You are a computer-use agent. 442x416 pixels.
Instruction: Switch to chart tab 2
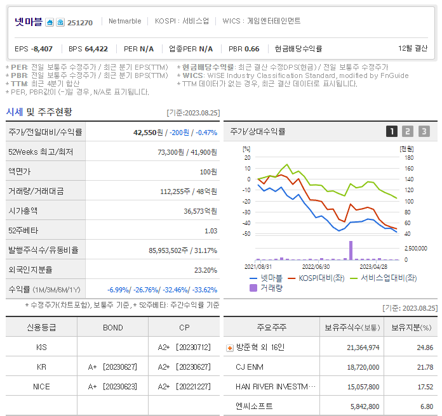point(408,131)
